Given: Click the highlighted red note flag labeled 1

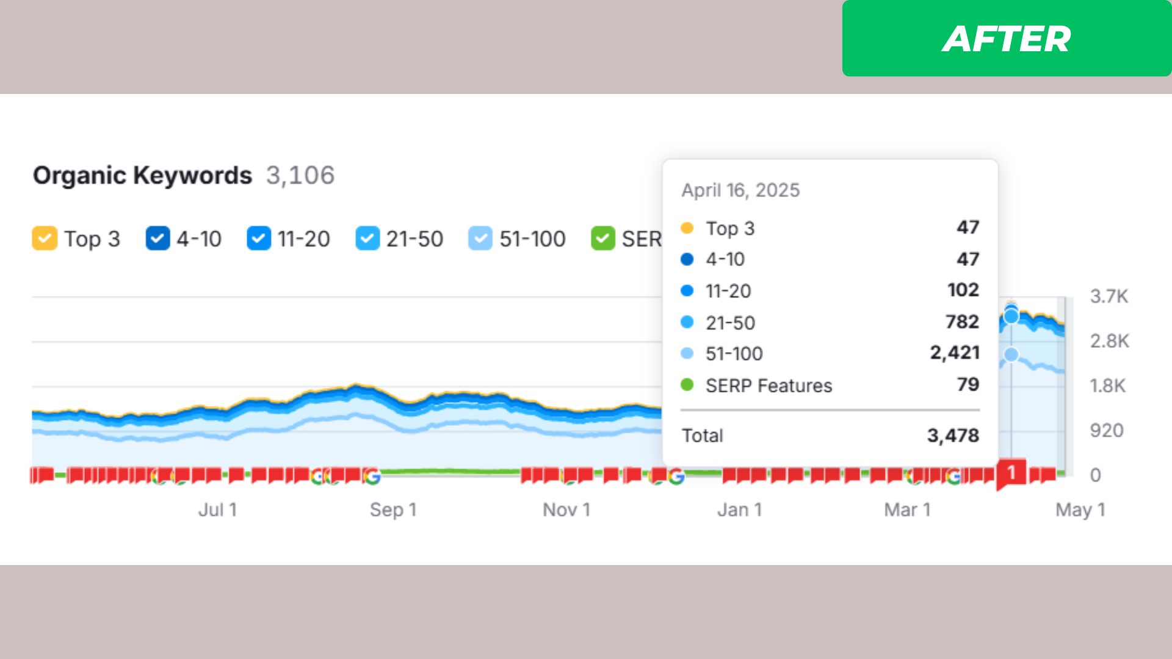Looking at the screenshot, I should tap(1011, 473).
